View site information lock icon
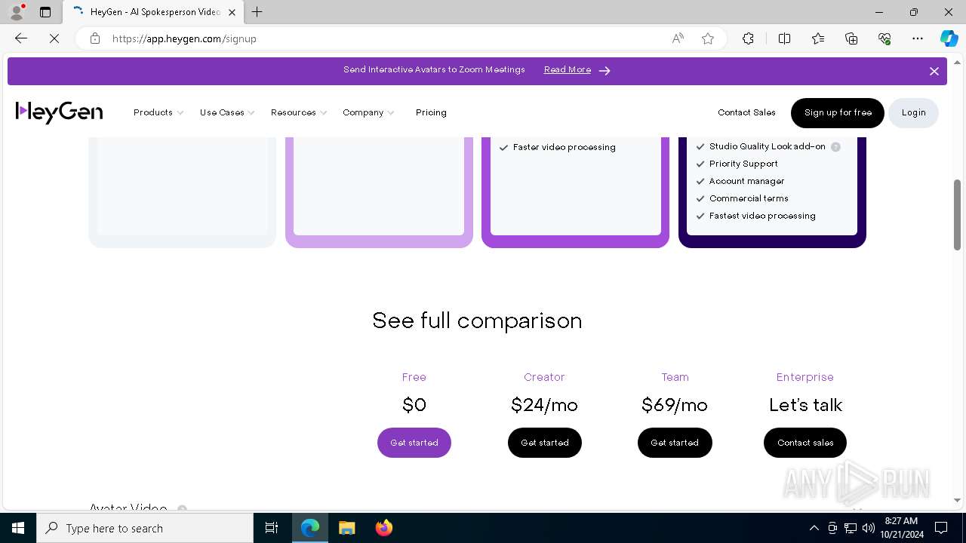The image size is (966, 543). (95, 38)
